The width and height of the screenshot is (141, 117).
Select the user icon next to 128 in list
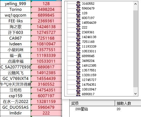point(78,13)
